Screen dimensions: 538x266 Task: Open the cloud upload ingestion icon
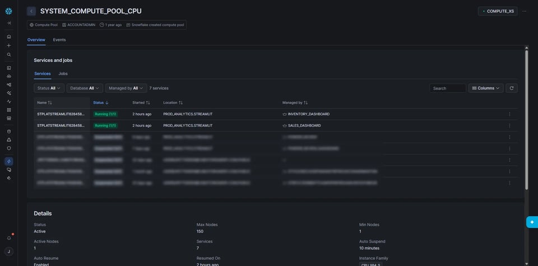pyautogui.click(x=9, y=76)
